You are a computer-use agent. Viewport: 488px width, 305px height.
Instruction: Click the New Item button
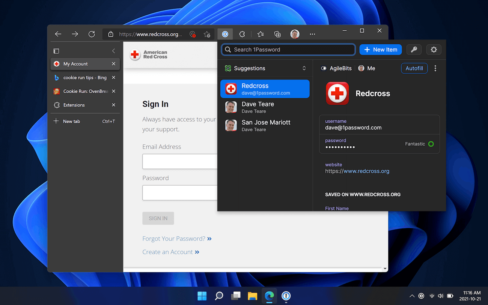[x=380, y=50]
